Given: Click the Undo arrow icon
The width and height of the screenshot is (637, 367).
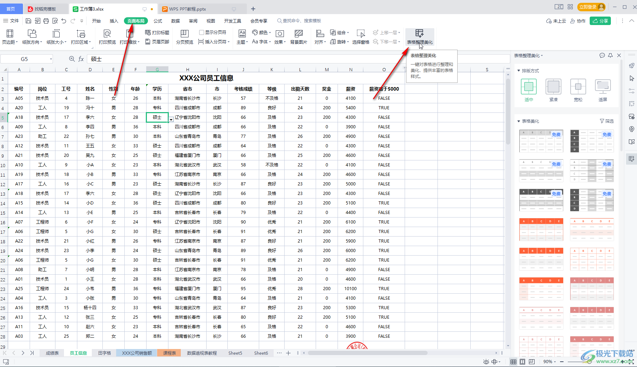Looking at the screenshot, I should pyautogui.click(x=64, y=21).
